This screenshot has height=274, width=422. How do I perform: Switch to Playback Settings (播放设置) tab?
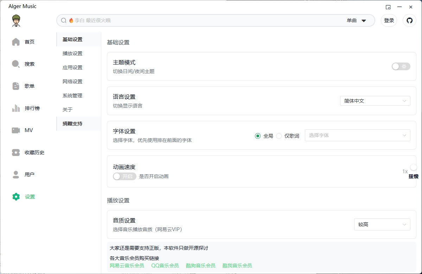[72, 53]
